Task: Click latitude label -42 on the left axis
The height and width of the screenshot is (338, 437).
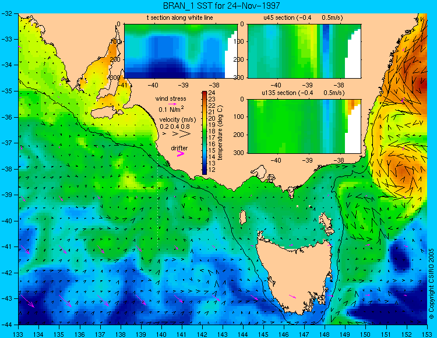Action: (x=6, y=273)
